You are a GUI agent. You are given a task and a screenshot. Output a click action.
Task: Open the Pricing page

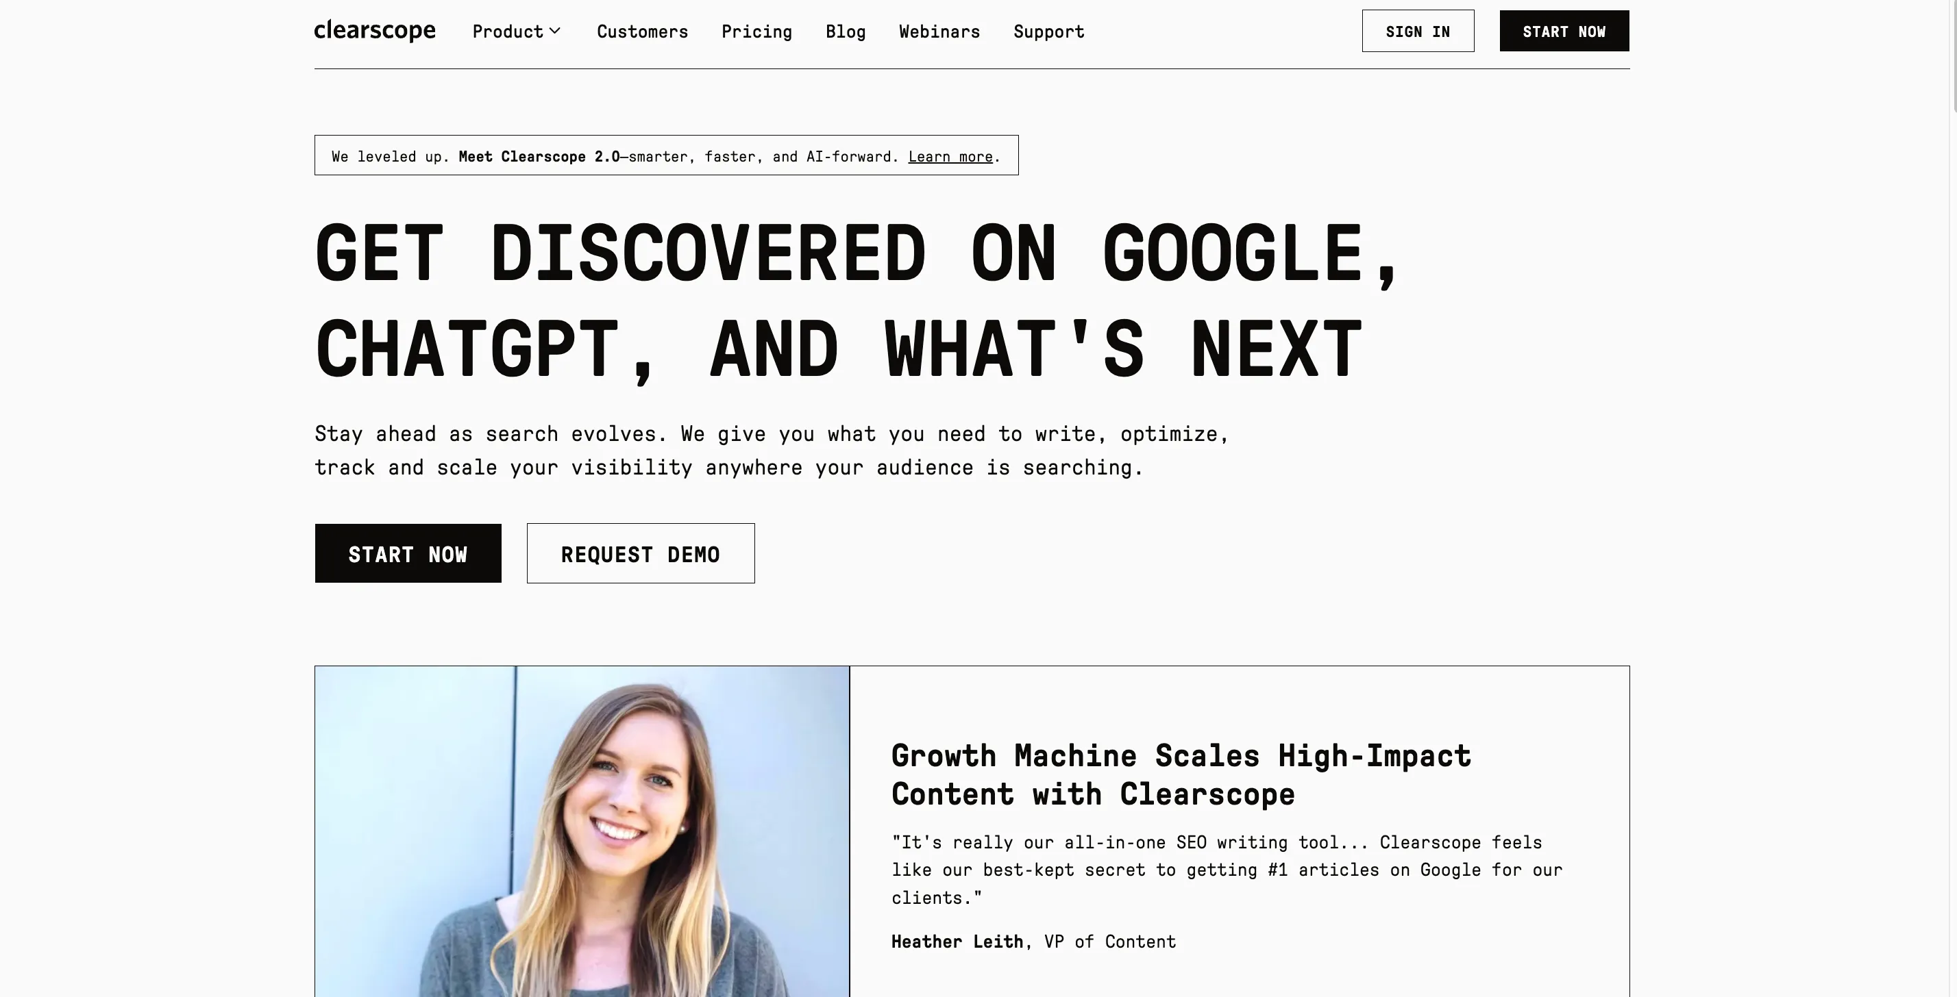pos(756,32)
